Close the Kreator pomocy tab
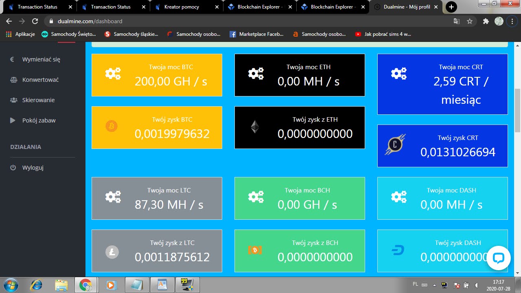This screenshot has height=293, width=521. 216,7
